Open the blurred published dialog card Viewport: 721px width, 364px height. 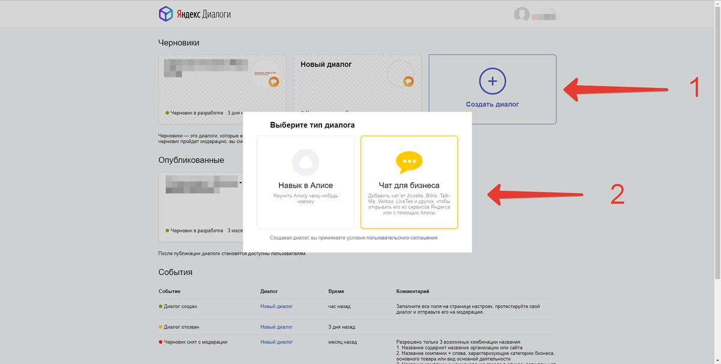pyautogui.click(x=201, y=207)
